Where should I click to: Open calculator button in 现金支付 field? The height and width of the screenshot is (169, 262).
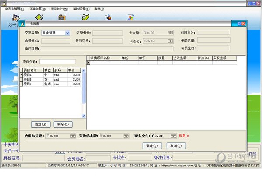coord(173,136)
